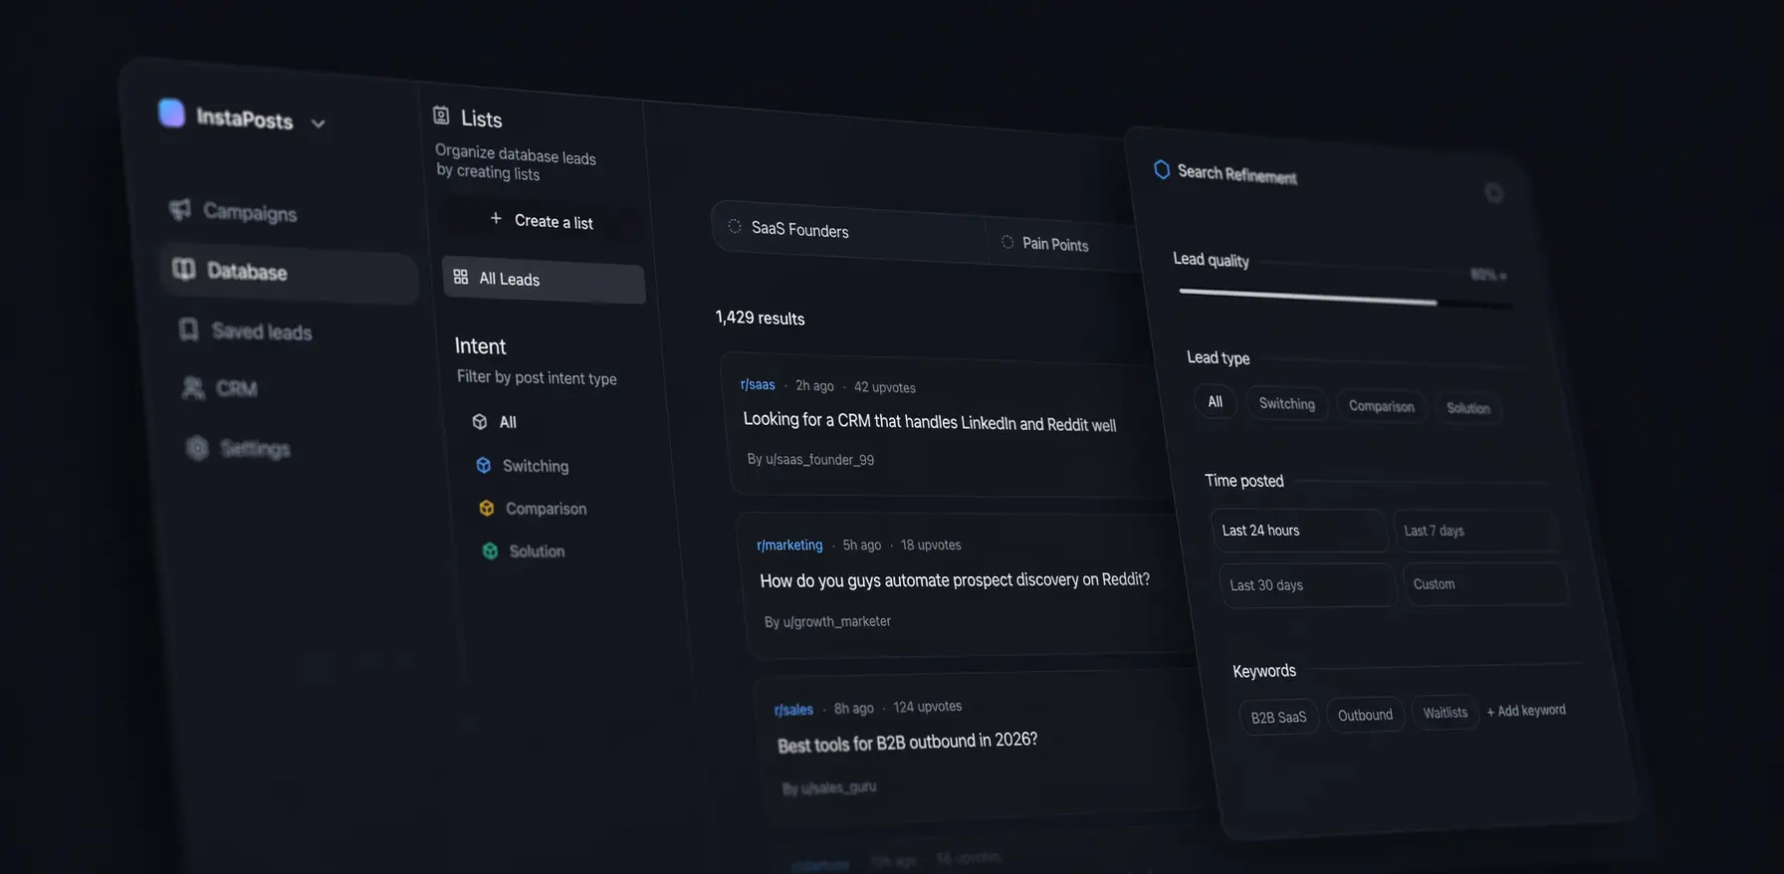Close the Search Refinement panel

(x=1493, y=193)
